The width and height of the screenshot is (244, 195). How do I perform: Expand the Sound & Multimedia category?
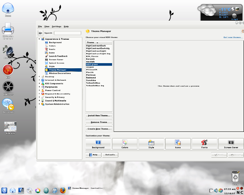[39, 101]
